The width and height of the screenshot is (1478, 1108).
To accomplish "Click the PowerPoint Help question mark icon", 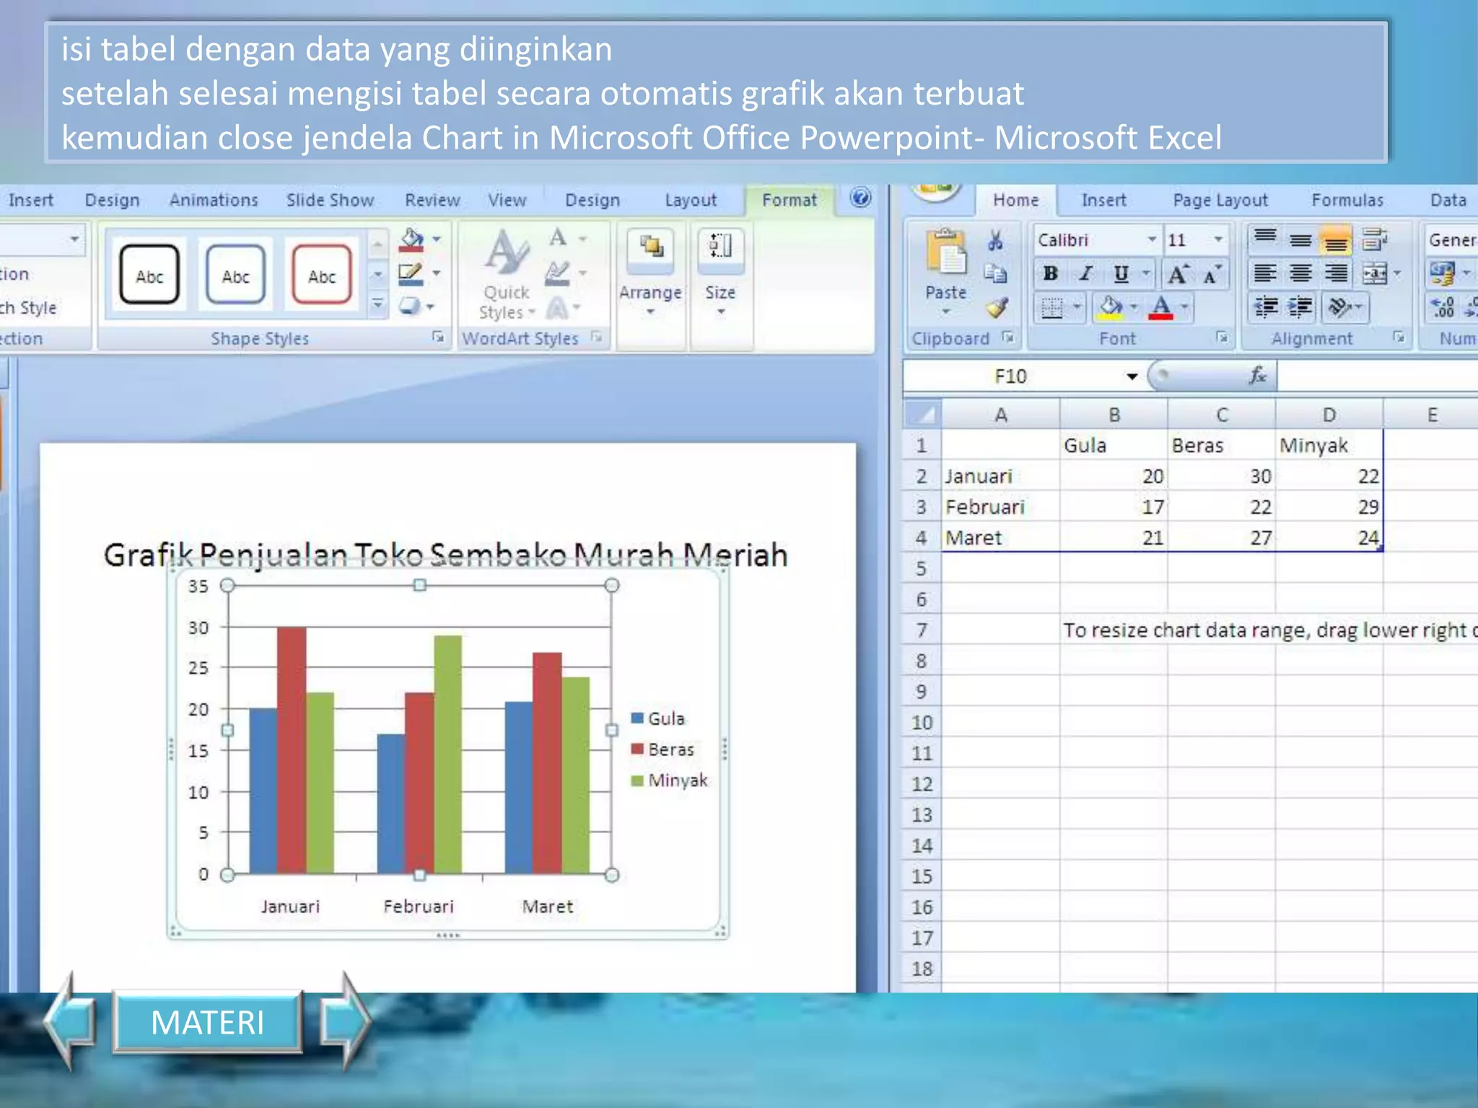I will tap(860, 198).
